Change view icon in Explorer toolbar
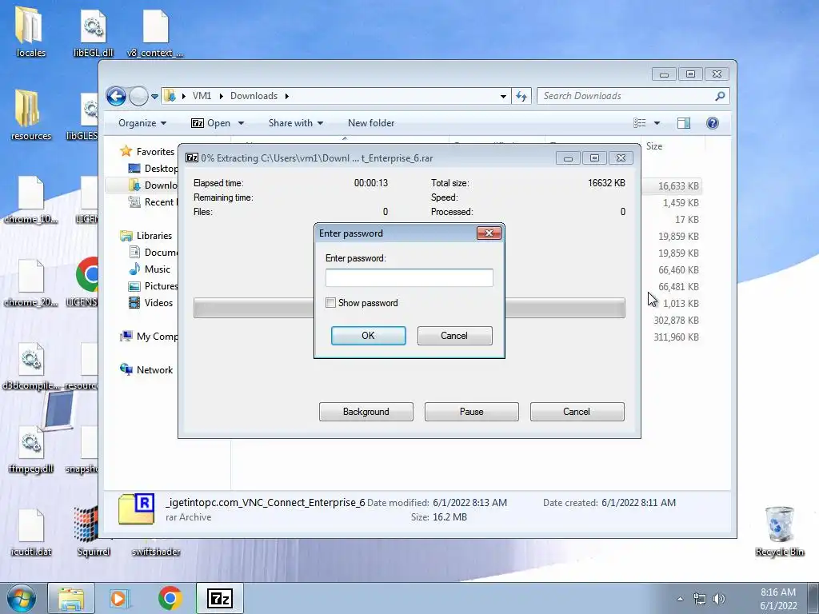819x614 pixels. 640,123
